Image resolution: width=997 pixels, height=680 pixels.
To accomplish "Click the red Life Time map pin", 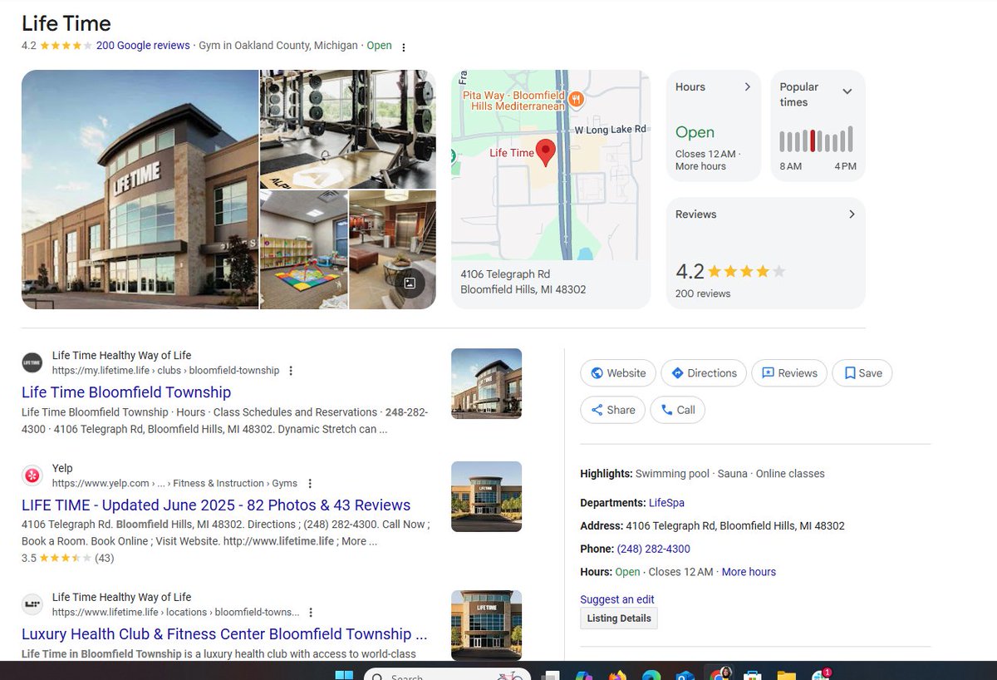I will 546,153.
